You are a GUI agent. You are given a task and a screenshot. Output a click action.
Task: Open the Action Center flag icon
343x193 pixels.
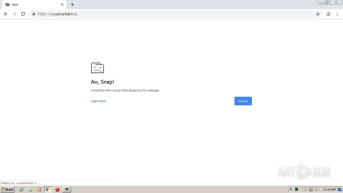(x=318, y=190)
